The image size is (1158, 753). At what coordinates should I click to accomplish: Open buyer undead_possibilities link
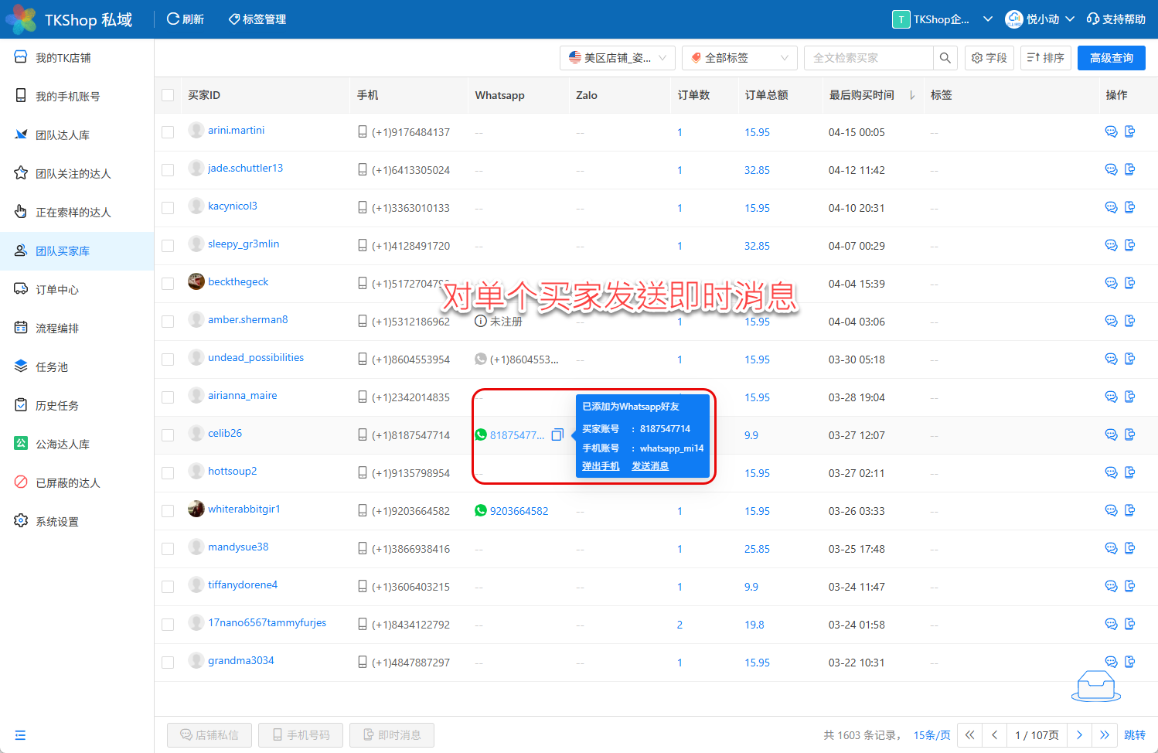click(x=256, y=357)
